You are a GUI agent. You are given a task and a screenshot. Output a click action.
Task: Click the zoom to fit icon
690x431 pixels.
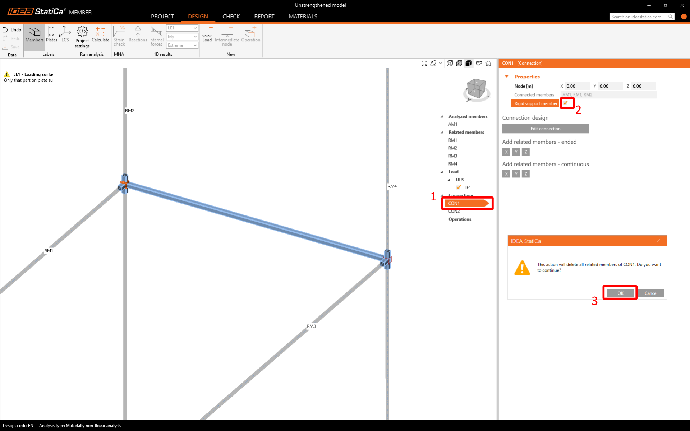click(x=424, y=64)
